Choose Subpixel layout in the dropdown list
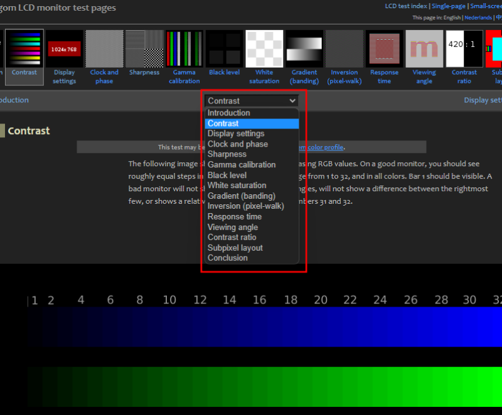 (235, 248)
